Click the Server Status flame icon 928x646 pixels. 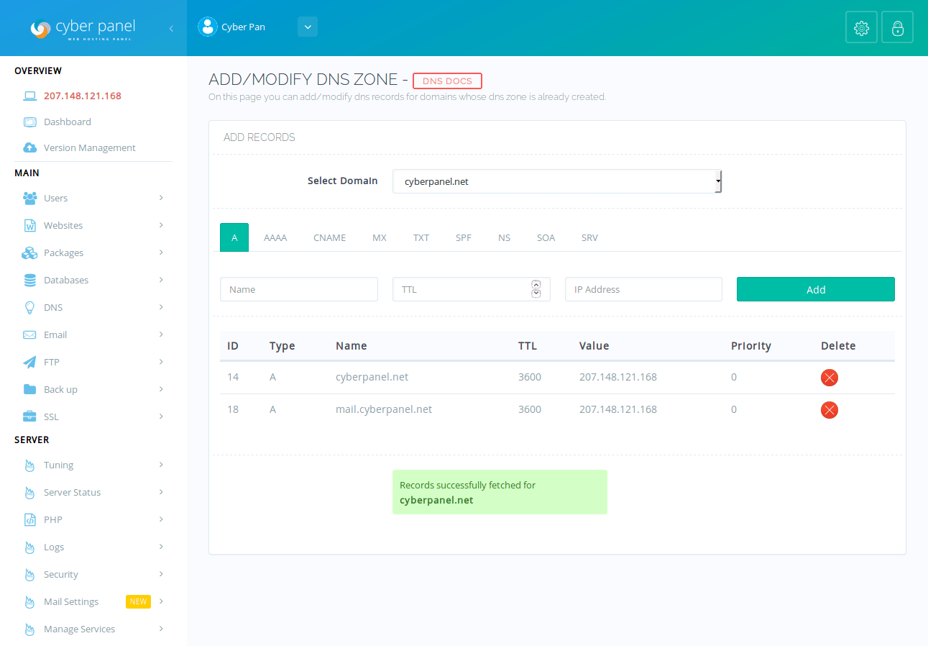[x=29, y=492]
